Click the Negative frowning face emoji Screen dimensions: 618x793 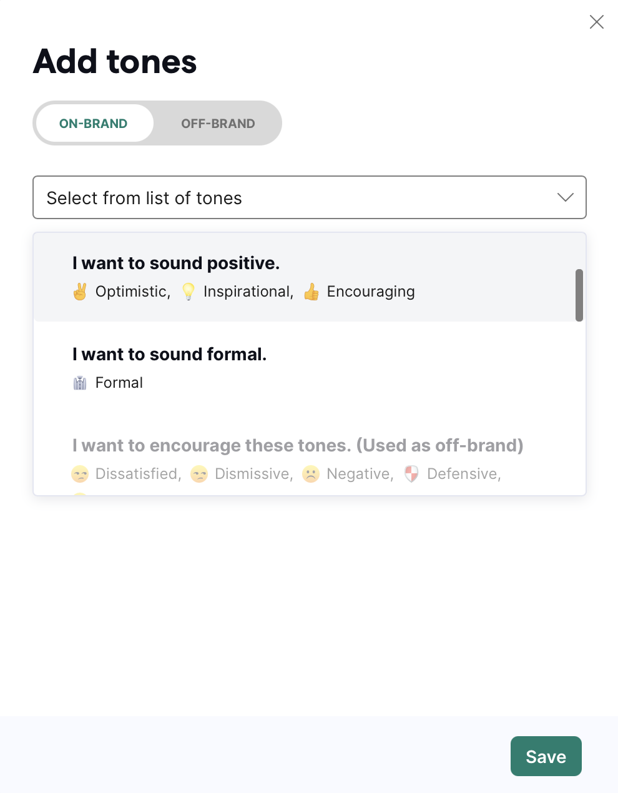click(x=311, y=474)
